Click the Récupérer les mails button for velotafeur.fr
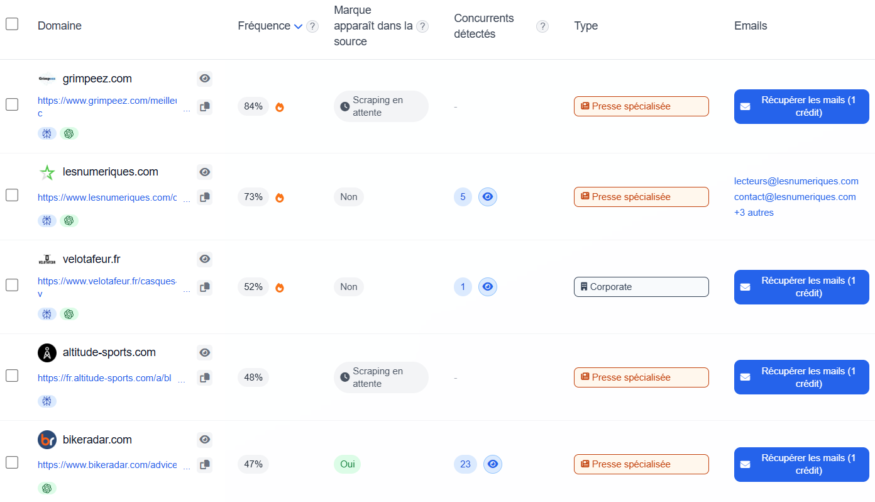Image resolution: width=875 pixels, height=502 pixels. 801,287
